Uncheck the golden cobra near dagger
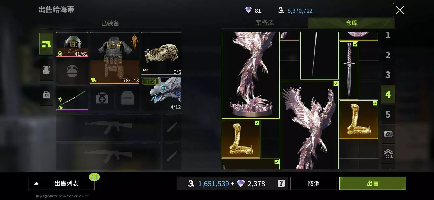The width and height of the screenshot is (434, 200). coord(375,103)
